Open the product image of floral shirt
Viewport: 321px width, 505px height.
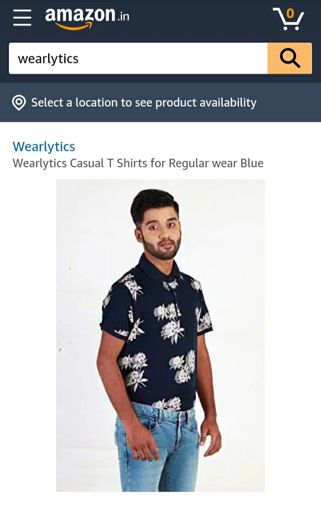[x=160, y=335]
